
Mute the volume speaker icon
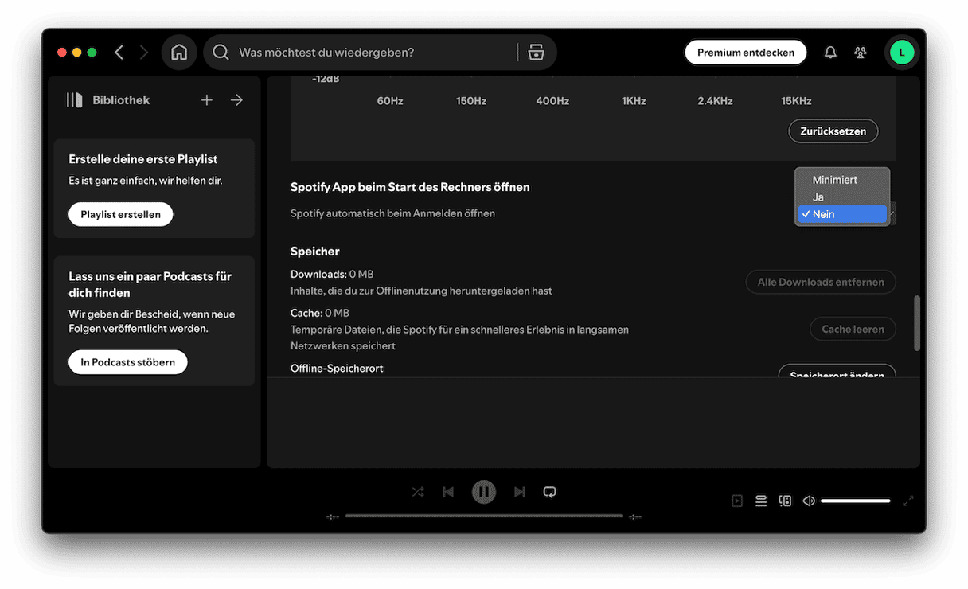[x=809, y=501]
